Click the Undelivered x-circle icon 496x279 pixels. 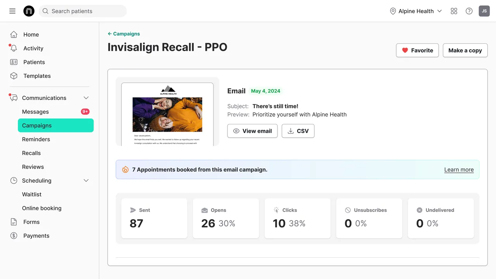pos(419,210)
